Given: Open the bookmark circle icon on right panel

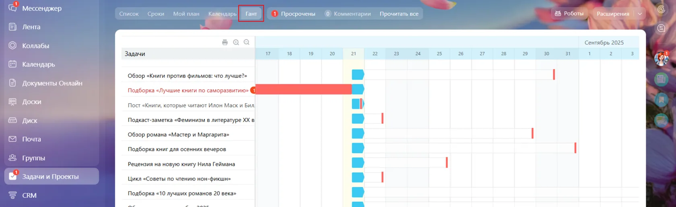Looking at the screenshot, I should (x=661, y=100).
